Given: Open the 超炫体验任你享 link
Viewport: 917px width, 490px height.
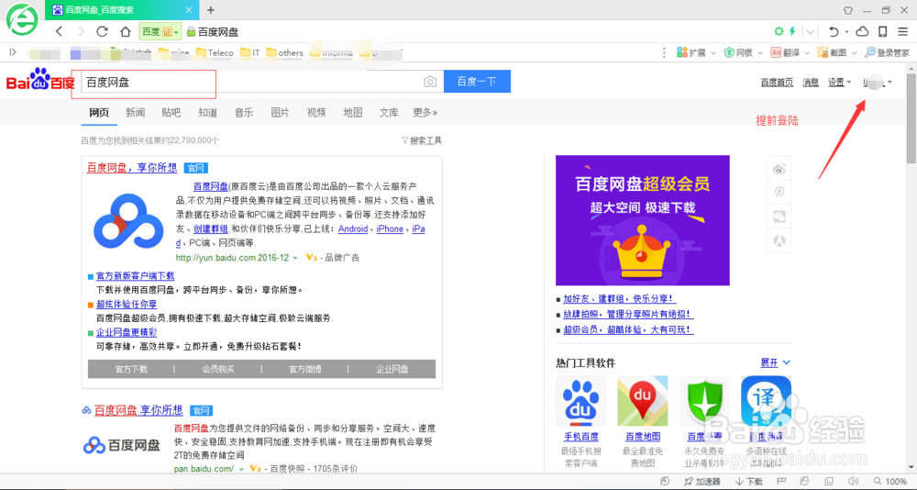Looking at the screenshot, I should [127, 305].
